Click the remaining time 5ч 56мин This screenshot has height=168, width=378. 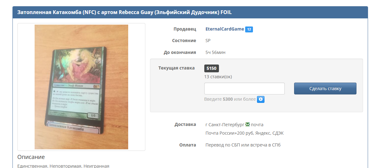pos(216,52)
